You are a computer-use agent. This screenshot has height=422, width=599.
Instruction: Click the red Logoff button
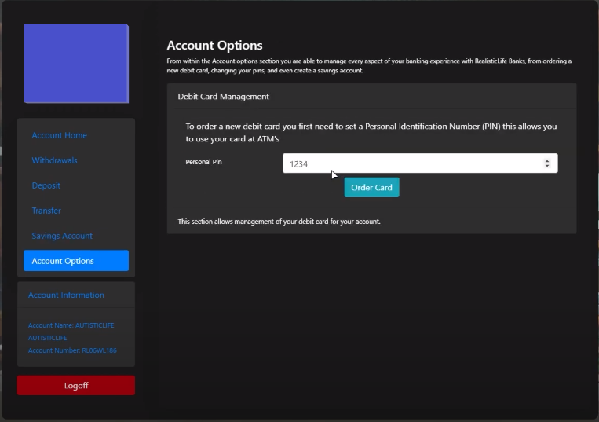click(x=76, y=385)
